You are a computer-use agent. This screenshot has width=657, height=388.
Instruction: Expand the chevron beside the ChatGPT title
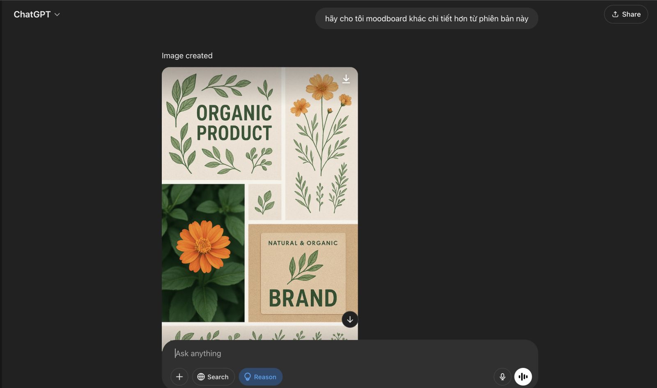57,15
